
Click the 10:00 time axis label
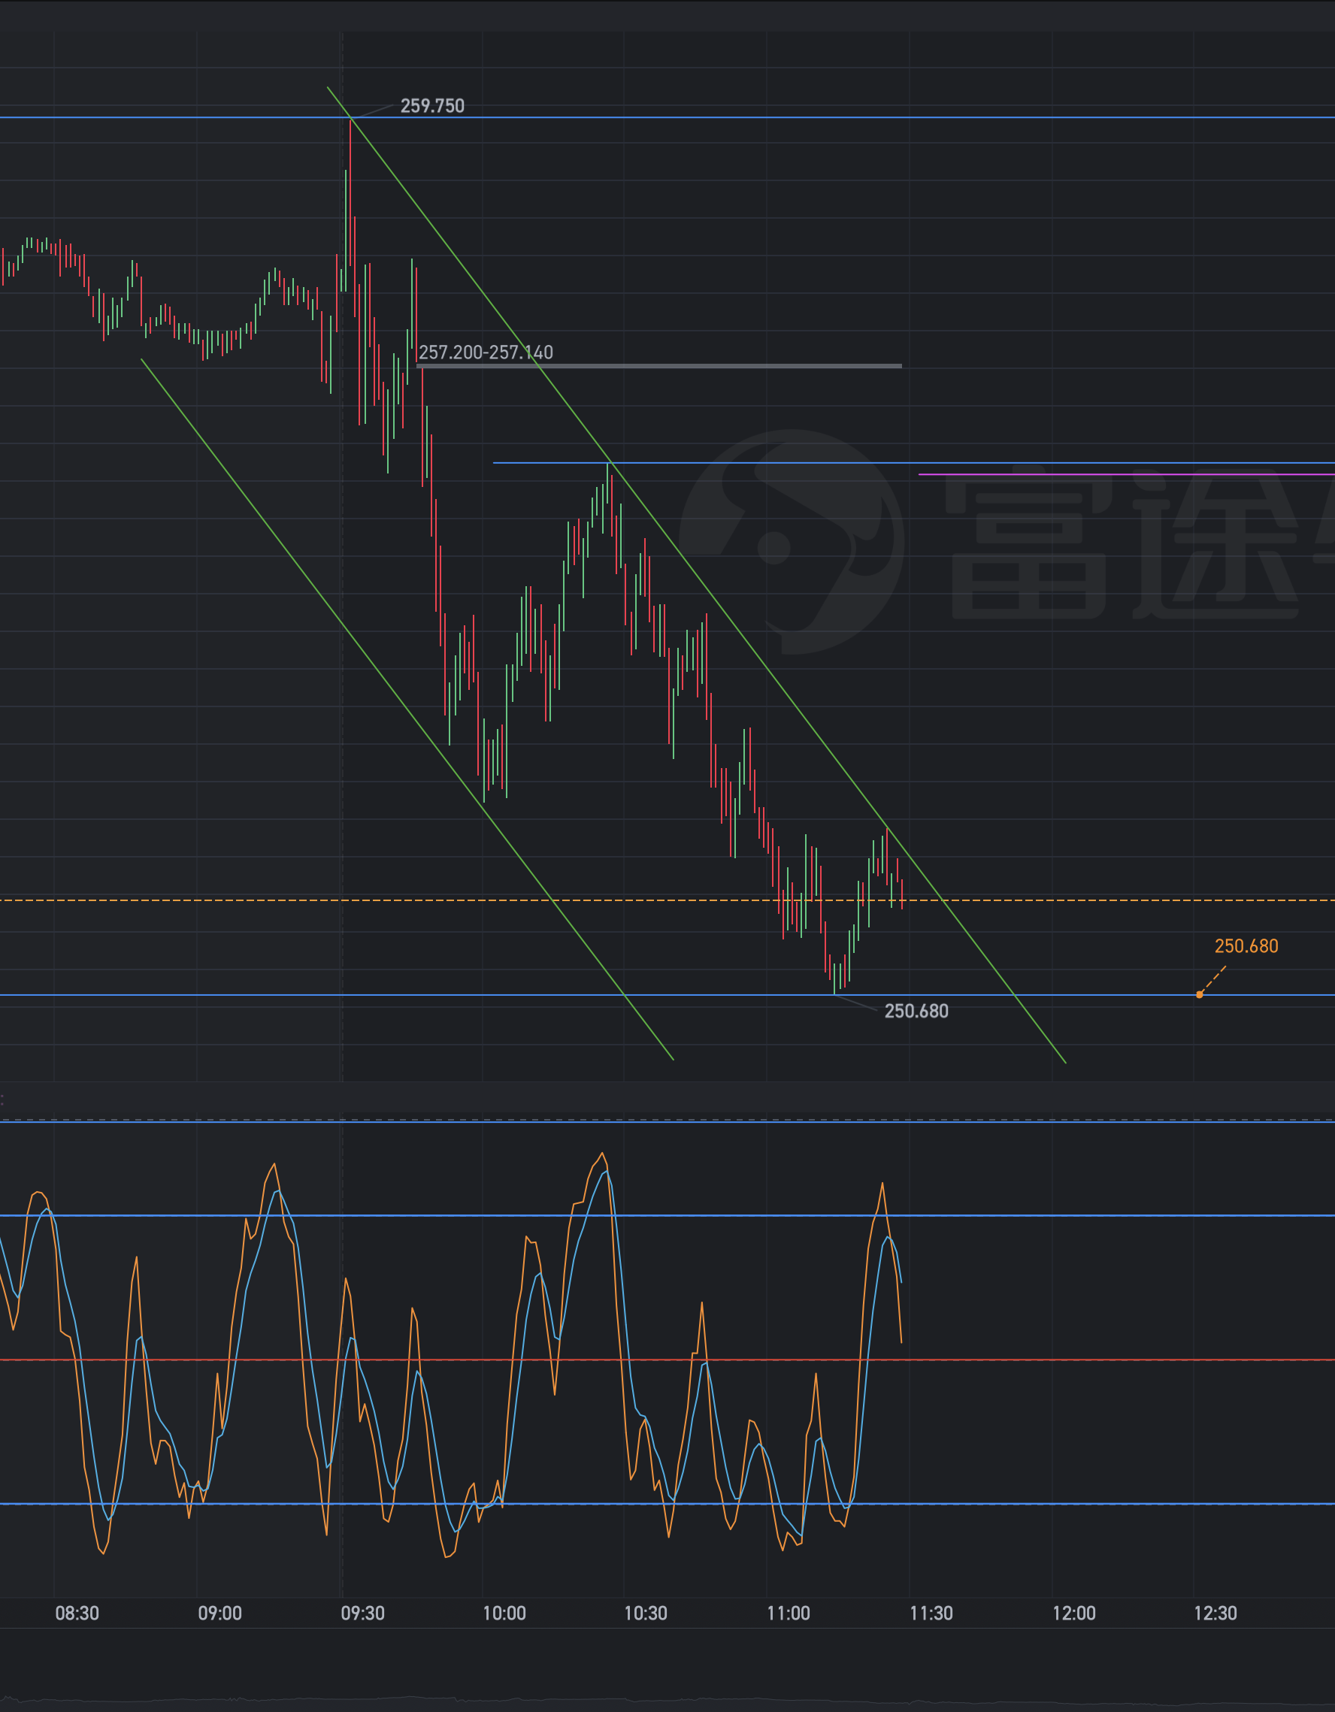pos(504,1614)
